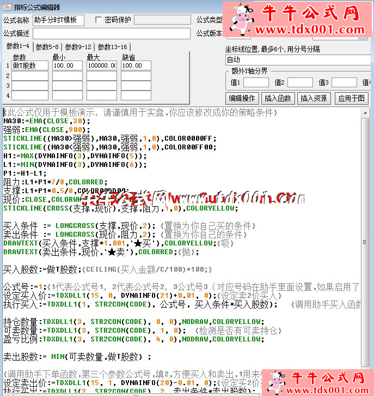Click the 公式名称 field containing 助手分时T模板
The height and width of the screenshot is (396, 374).
pos(59,20)
